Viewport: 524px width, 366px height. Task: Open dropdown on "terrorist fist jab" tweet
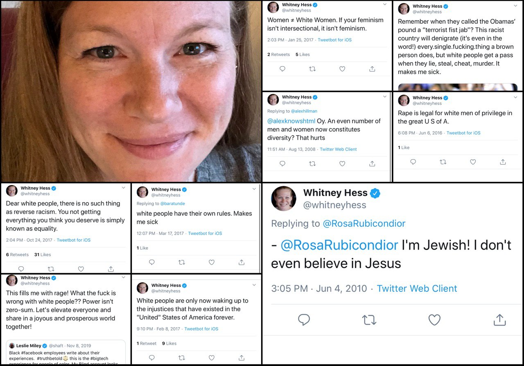(x=515, y=5)
